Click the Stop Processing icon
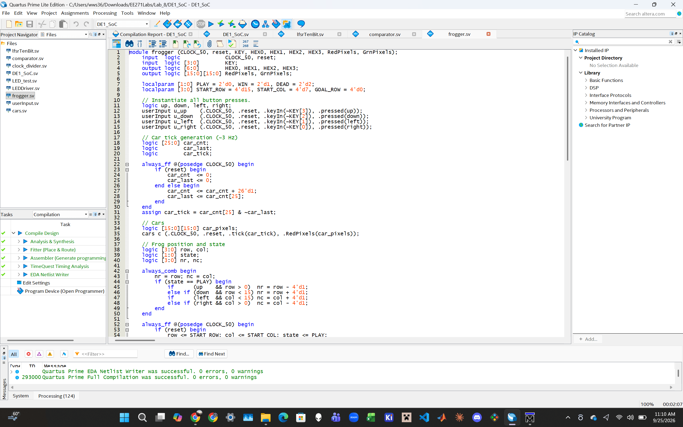The image size is (683, 427). 201,24
